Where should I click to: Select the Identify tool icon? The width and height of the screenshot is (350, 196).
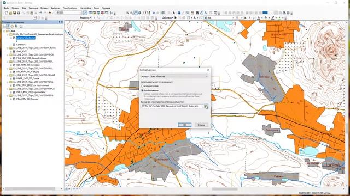click(x=179, y=13)
